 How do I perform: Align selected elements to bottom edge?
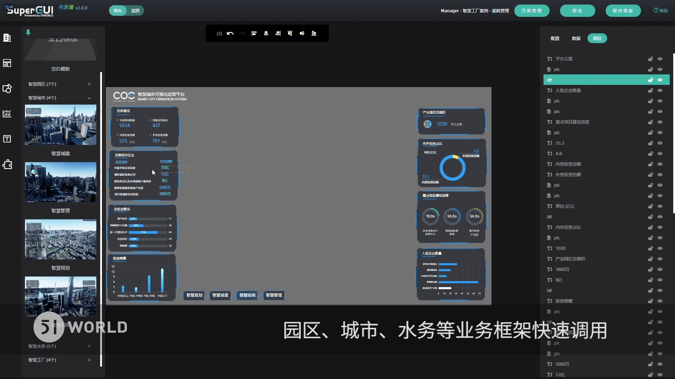click(314, 33)
